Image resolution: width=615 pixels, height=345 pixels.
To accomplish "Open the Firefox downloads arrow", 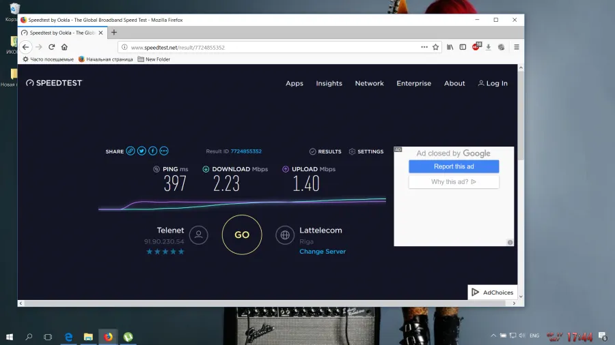I will tap(489, 47).
